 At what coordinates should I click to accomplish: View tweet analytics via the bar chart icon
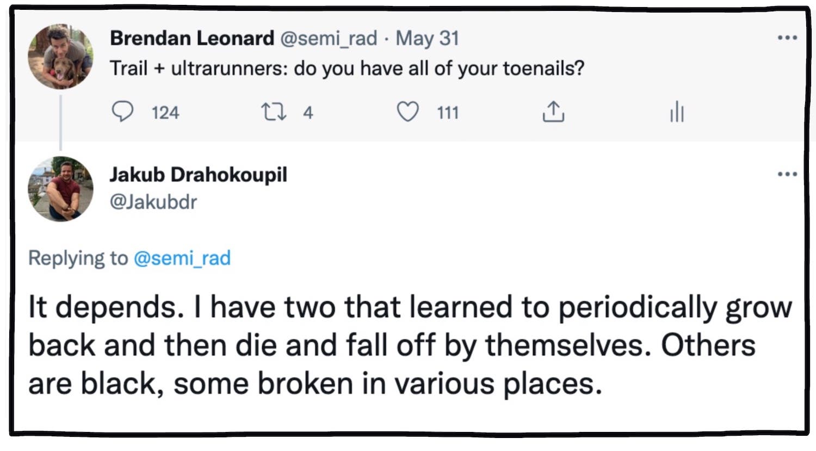676,112
